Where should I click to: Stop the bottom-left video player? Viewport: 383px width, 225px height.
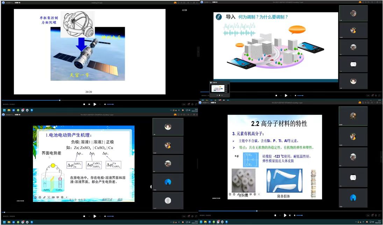(x=84, y=216)
